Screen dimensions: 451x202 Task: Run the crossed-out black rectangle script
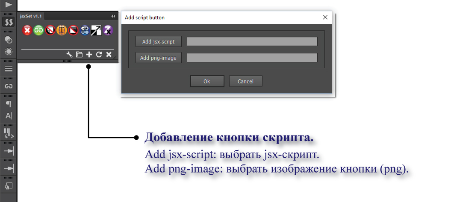(74, 30)
